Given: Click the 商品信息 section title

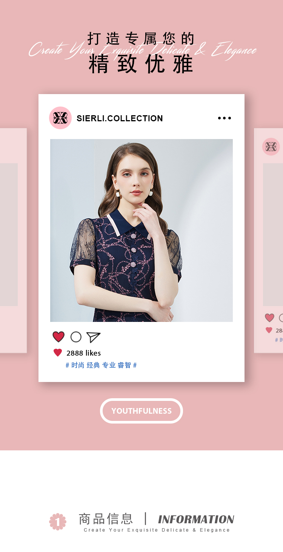Looking at the screenshot, I should click(x=106, y=519).
